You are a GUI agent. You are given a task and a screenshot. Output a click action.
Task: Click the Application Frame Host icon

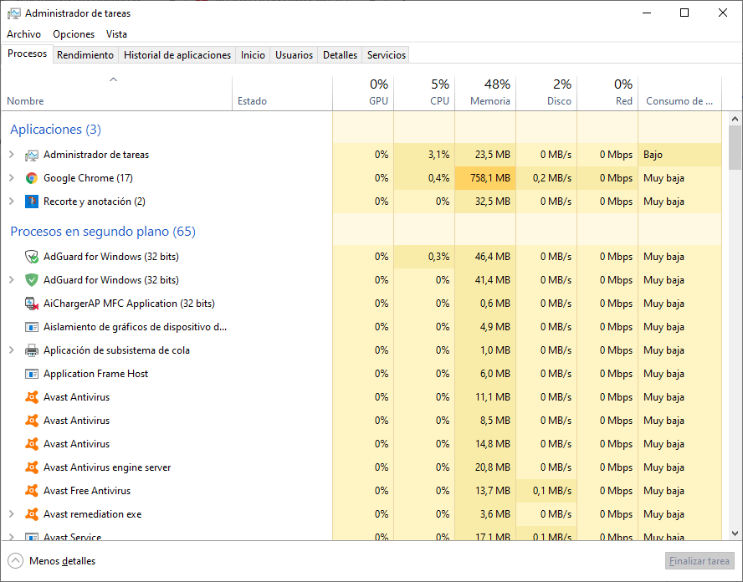tap(31, 374)
